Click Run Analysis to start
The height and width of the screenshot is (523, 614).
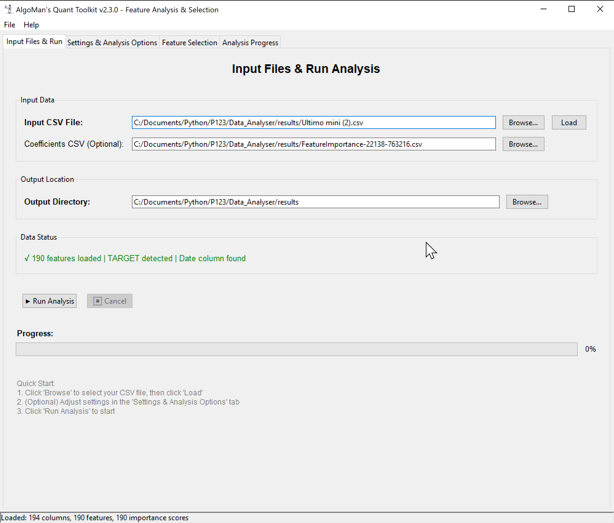point(49,301)
